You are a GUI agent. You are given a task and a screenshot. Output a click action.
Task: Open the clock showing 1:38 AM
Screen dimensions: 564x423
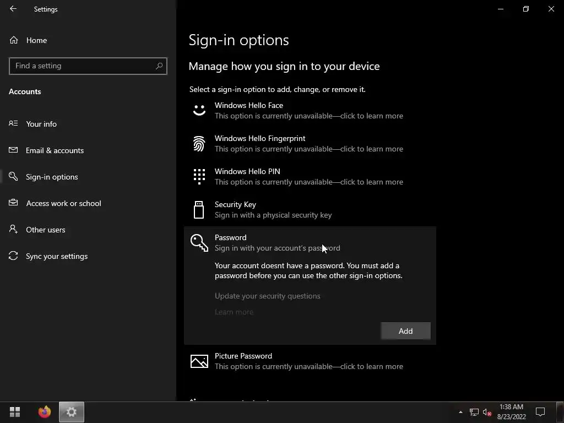pos(512,412)
